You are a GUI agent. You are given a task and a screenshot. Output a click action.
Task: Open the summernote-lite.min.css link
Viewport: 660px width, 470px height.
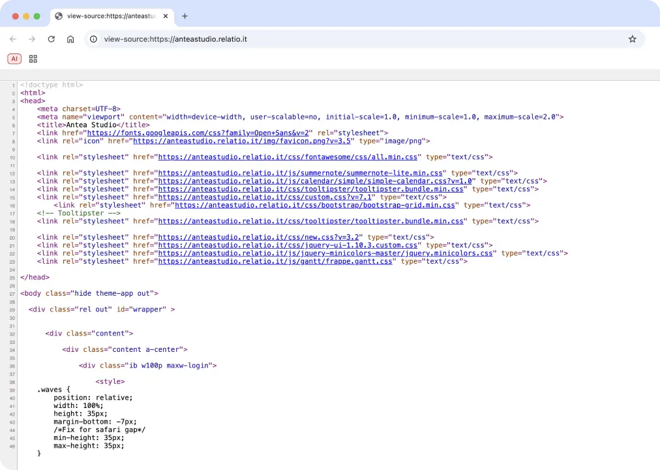(301, 173)
